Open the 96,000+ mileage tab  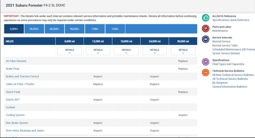[75, 29]
